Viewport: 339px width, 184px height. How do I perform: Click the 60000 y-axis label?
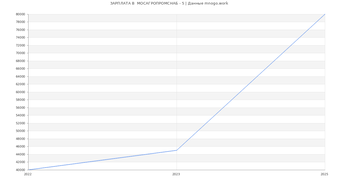20,92
